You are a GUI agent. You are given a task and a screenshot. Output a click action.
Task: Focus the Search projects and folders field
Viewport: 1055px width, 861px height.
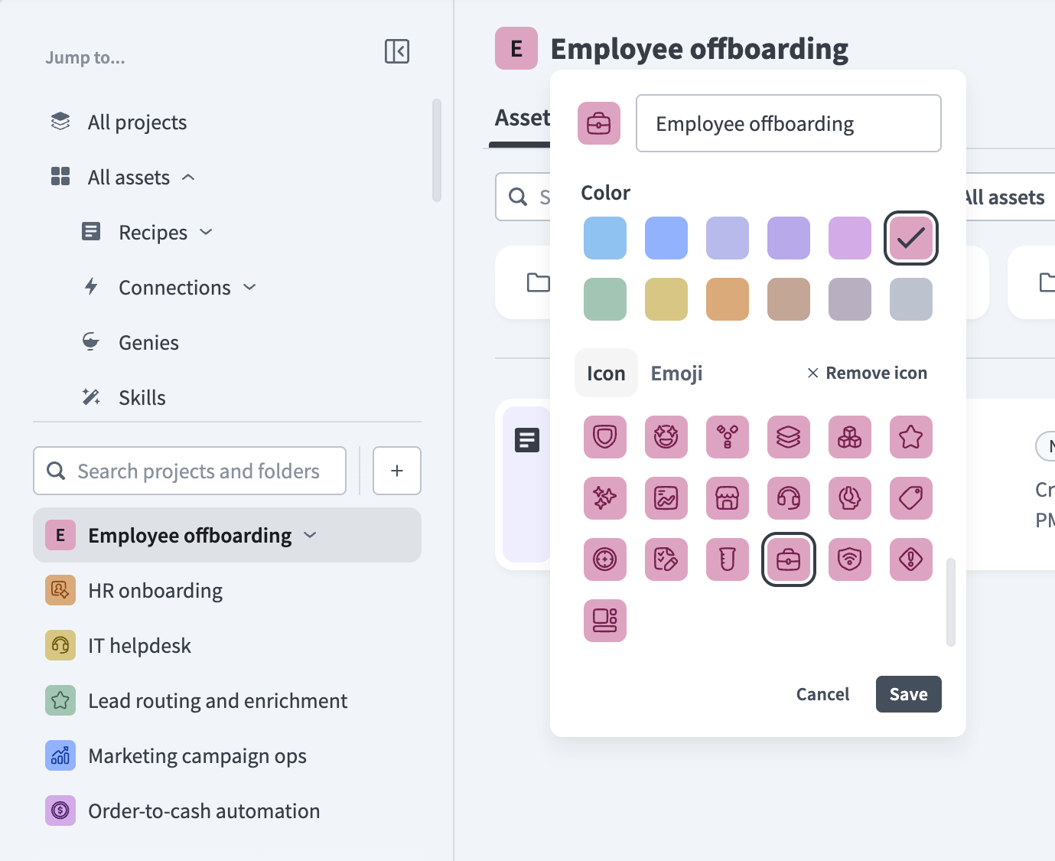coord(190,471)
